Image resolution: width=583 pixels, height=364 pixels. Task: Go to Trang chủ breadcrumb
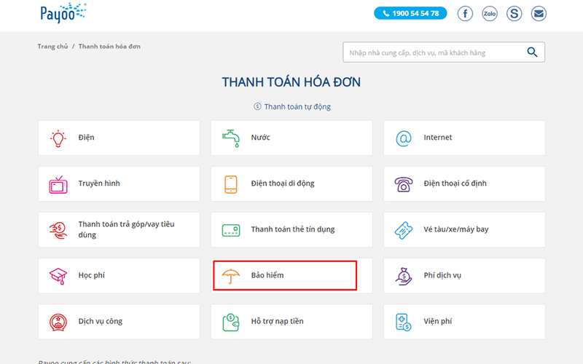coord(52,47)
